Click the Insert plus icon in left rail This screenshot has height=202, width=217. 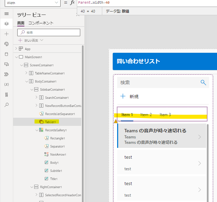point(6,34)
